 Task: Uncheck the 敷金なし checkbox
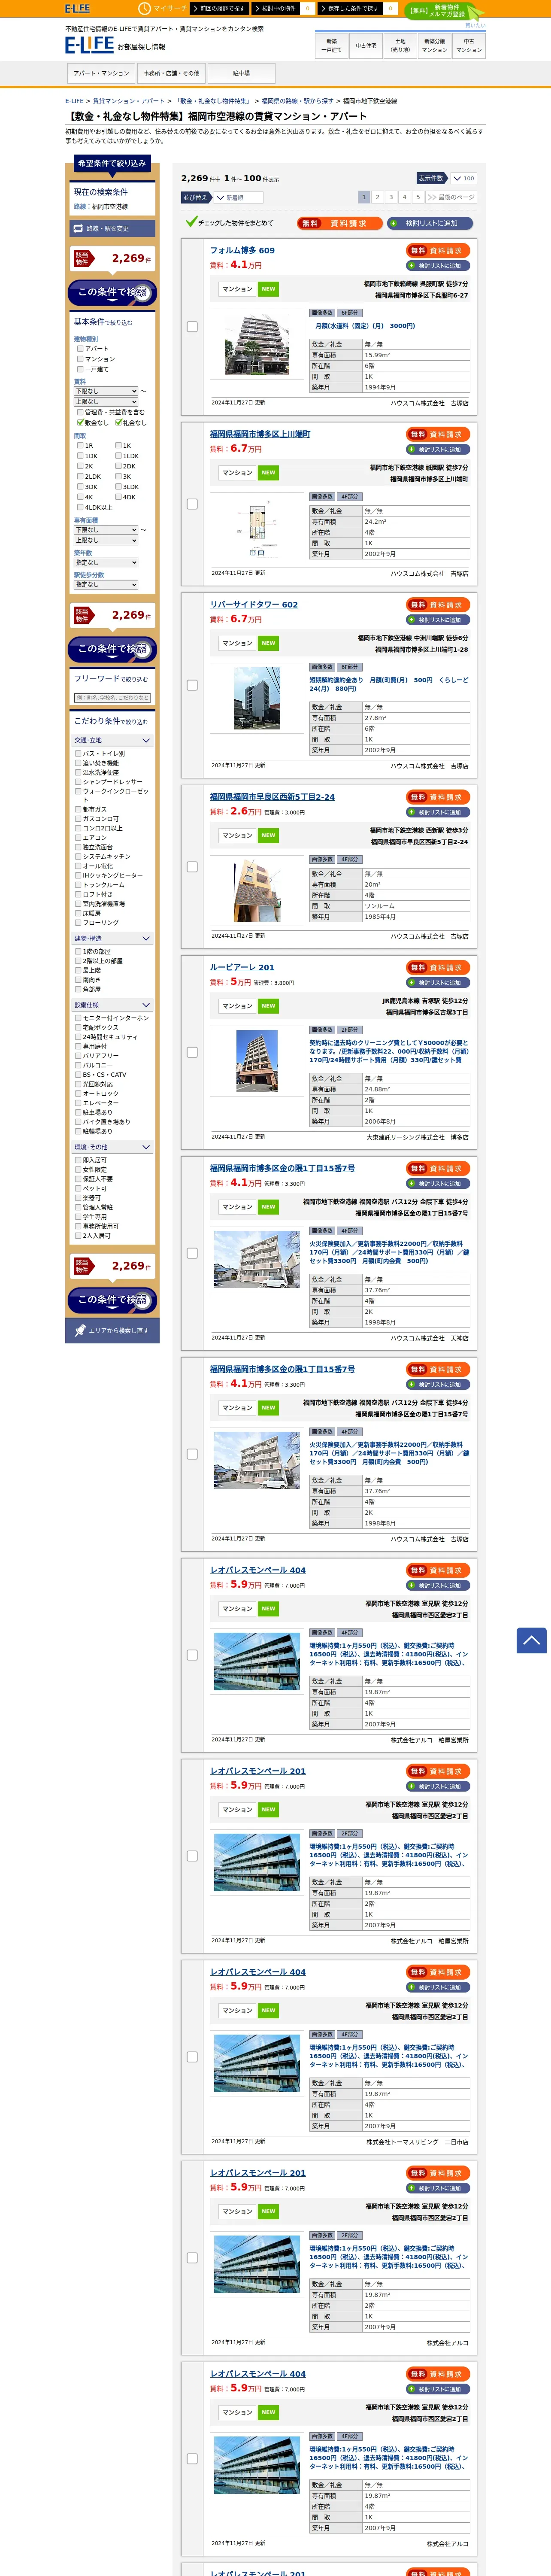(x=80, y=423)
